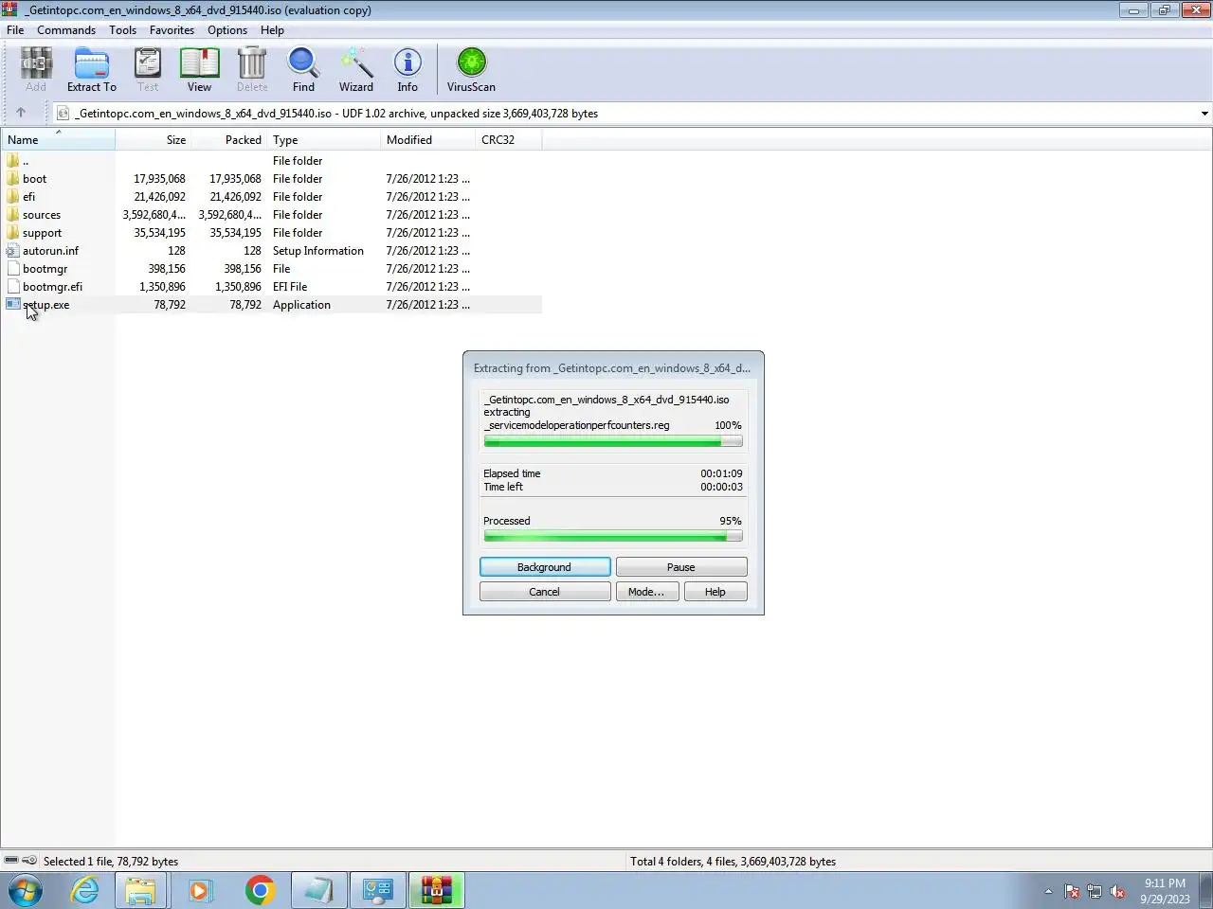This screenshot has height=909, width=1213.
Task: Sort by the Name column header
Action: (58, 139)
